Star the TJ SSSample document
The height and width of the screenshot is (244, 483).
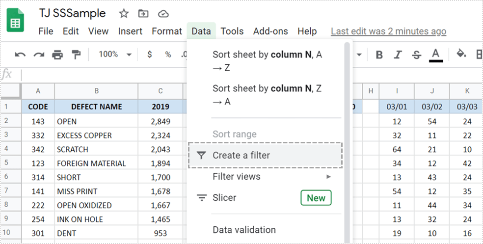tap(124, 13)
